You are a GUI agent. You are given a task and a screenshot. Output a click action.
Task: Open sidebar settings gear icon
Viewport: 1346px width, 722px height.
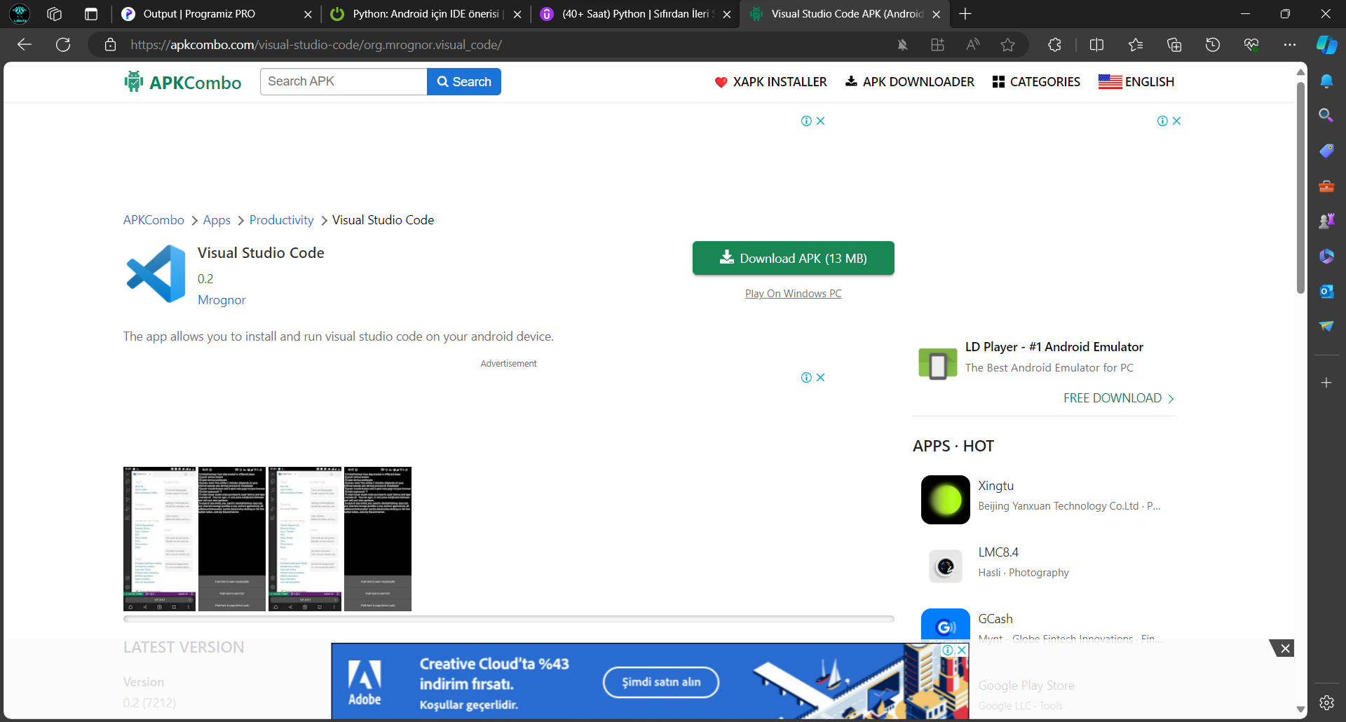pos(1326,702)
